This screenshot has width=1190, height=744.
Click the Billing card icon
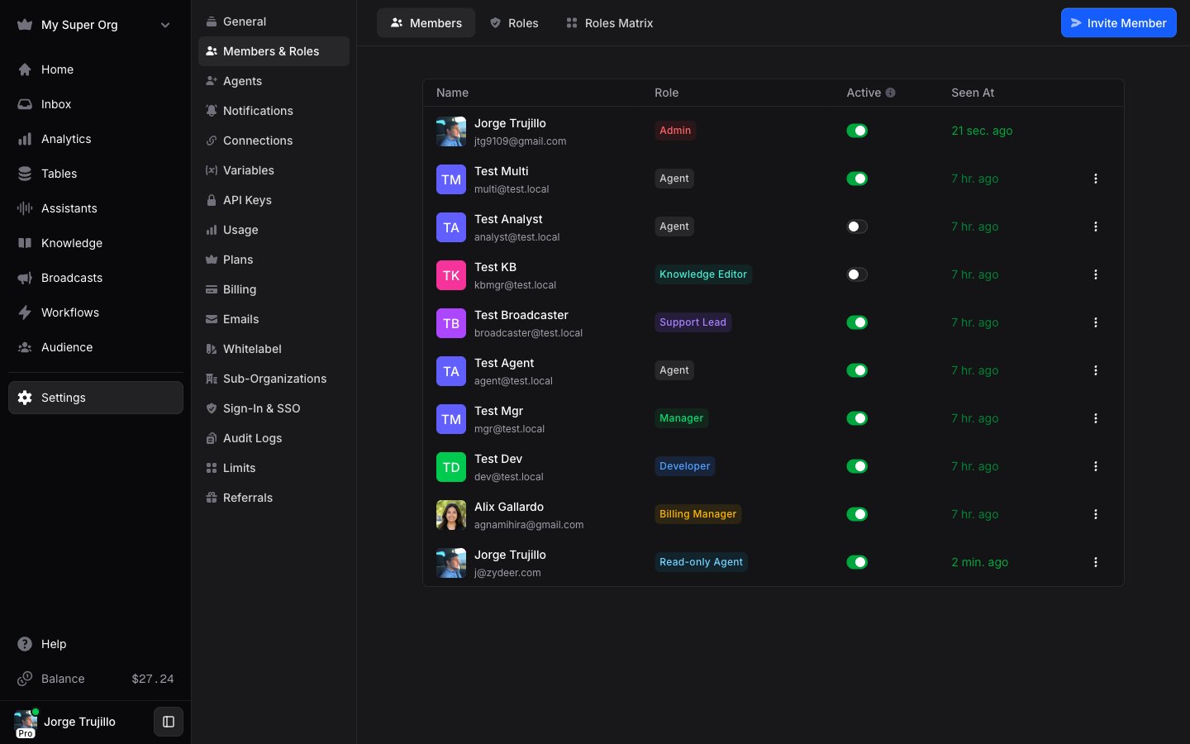point(212,289)
